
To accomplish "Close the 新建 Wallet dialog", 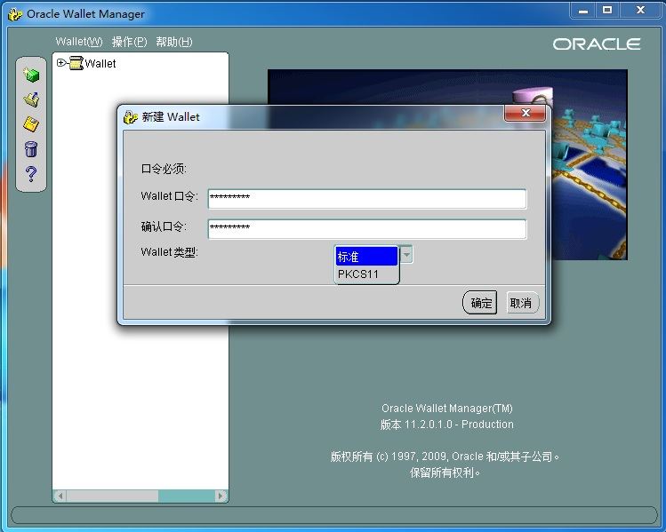I will pos(526,114).
